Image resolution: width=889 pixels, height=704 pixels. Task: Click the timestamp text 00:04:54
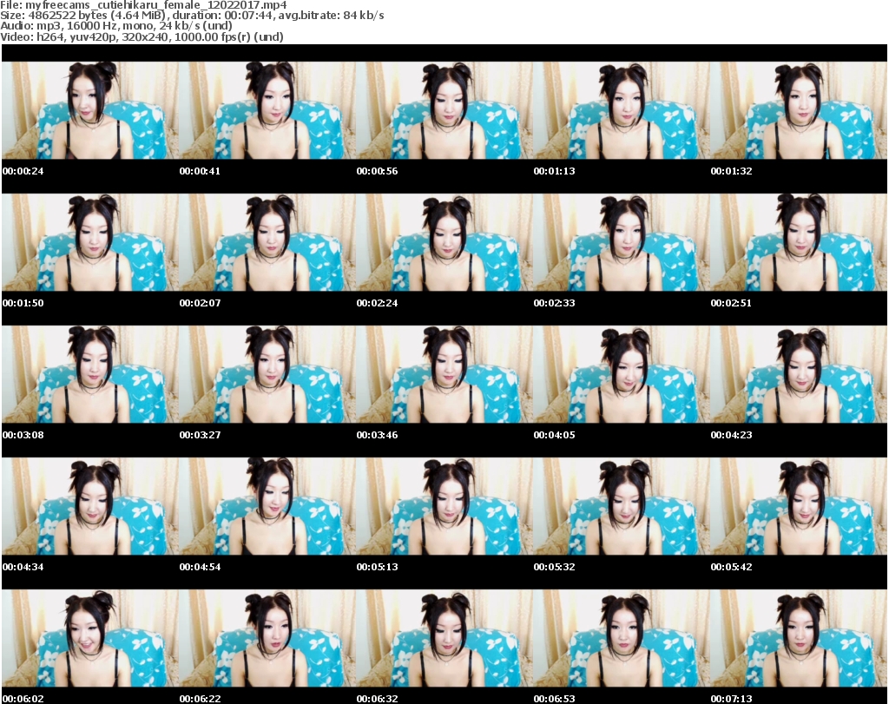(x=201, y=567)
